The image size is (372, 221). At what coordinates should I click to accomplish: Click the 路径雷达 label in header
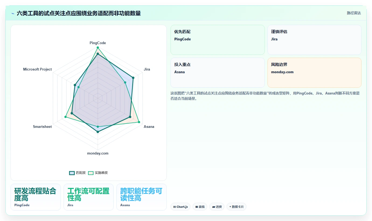[354, 13]
